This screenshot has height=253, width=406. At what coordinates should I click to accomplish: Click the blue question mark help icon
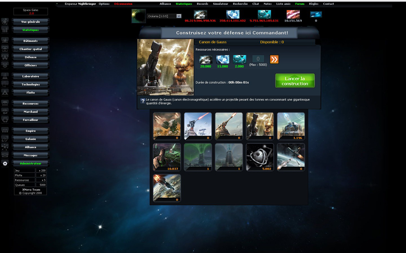click(143, 101)
